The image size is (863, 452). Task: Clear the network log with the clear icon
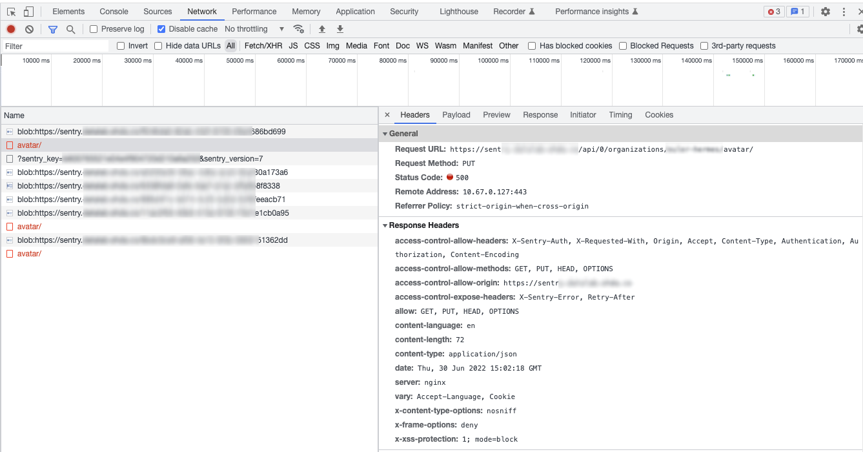(28, 28)
